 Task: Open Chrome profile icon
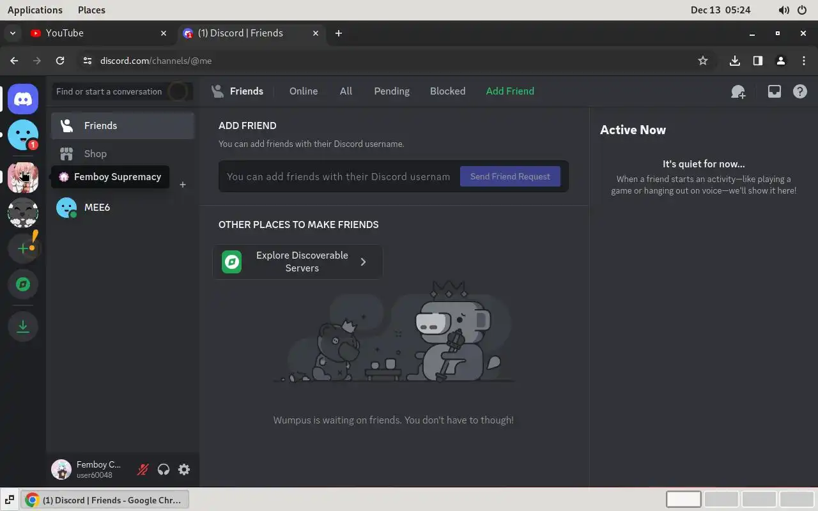pos(781,61)
